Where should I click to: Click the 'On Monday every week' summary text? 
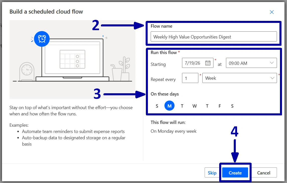173,131
